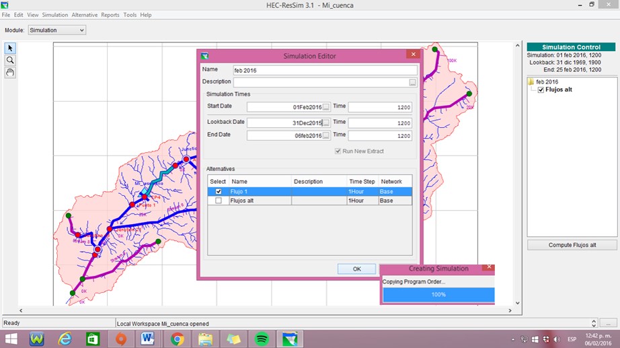Open the Reports menu
The width and height of the screenshot is (620, 348).
pos(110,15)
